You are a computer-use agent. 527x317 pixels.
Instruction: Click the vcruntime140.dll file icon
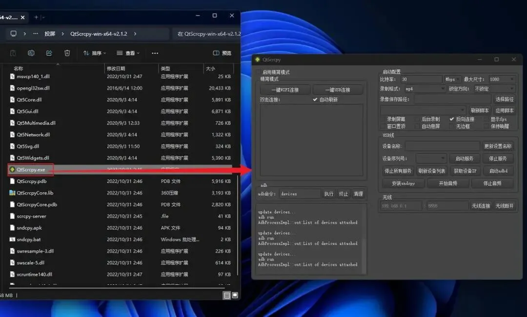(12, 275)
